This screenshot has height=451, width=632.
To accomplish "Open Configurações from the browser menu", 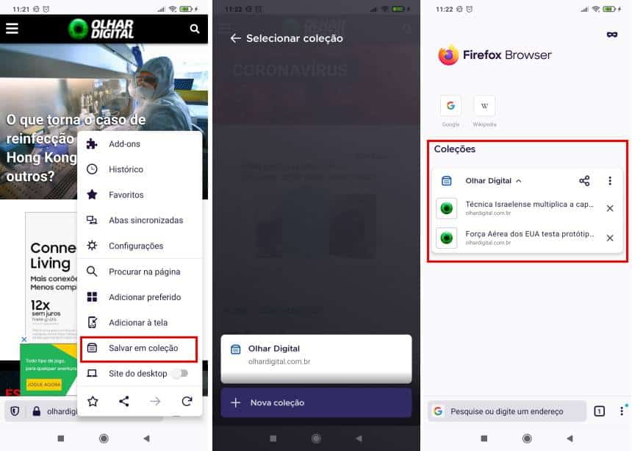I will (140, 246).
